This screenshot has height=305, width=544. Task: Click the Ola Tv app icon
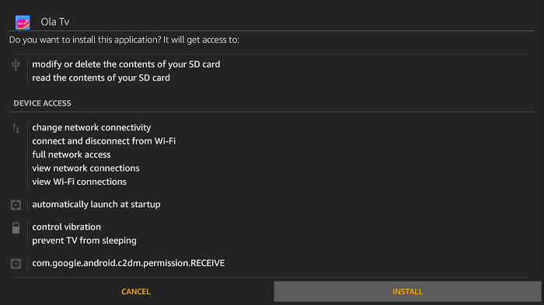23,23
